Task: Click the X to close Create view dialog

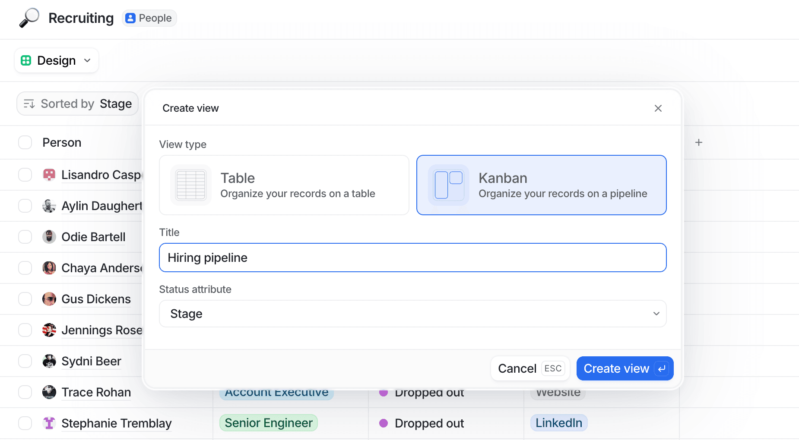Action: (x=658, y=108)
